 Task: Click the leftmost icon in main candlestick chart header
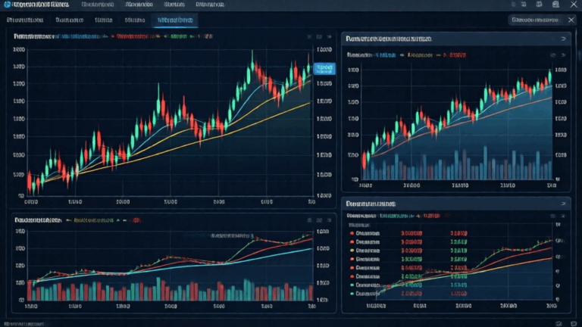coord(308,36)
